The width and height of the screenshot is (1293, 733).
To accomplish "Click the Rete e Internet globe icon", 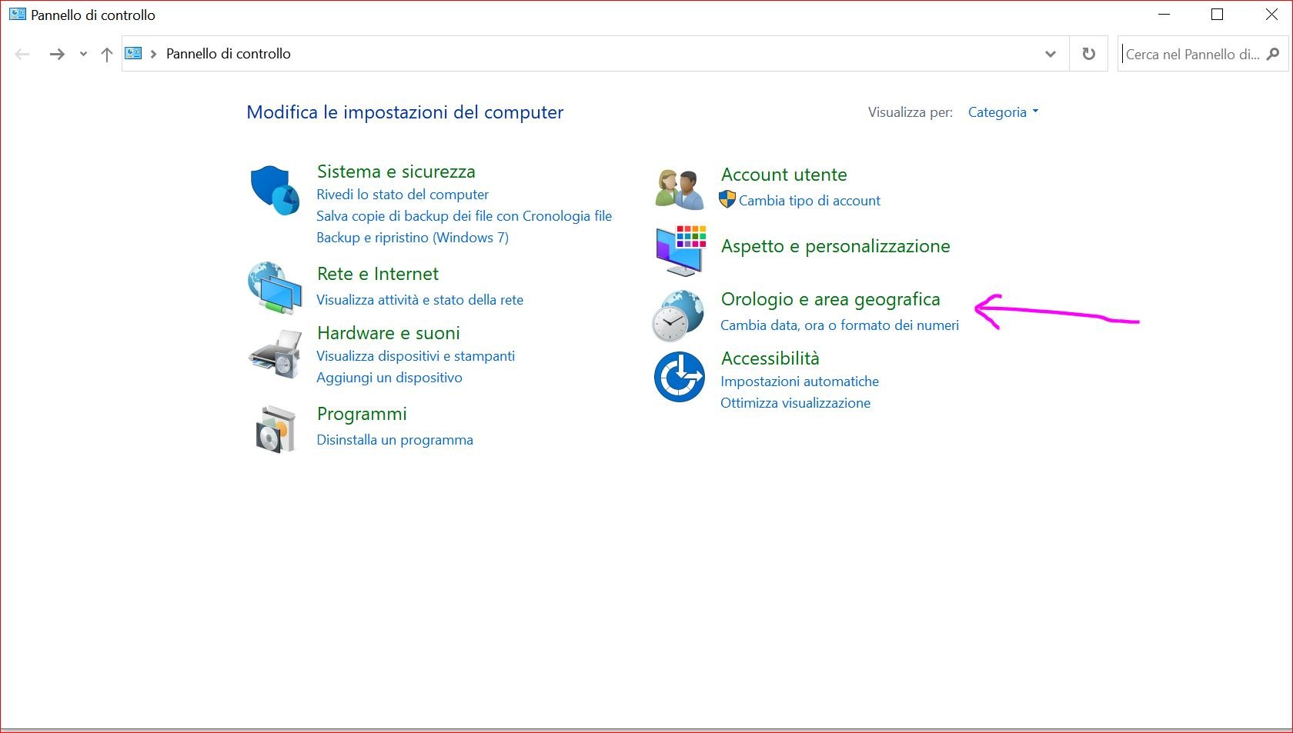I will 275,288.
